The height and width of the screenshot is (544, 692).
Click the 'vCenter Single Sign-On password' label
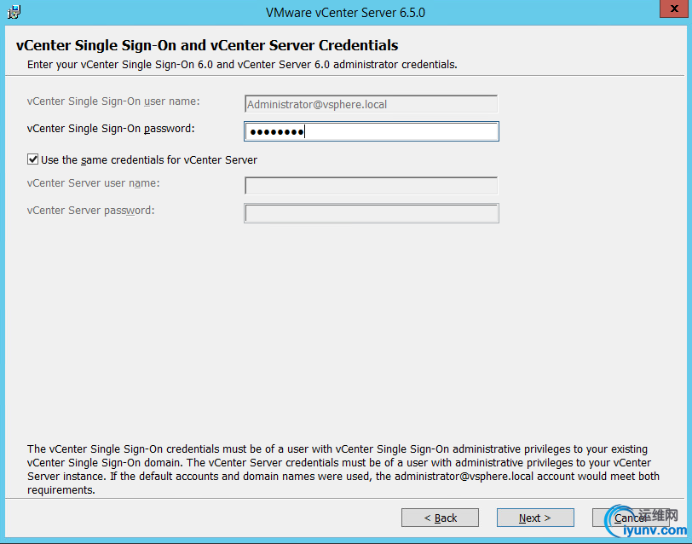(111, 129)
